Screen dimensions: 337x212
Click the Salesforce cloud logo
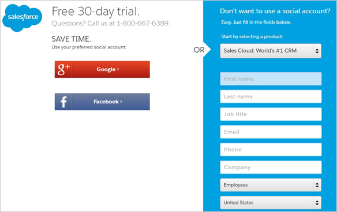click(x=22, y=18)
